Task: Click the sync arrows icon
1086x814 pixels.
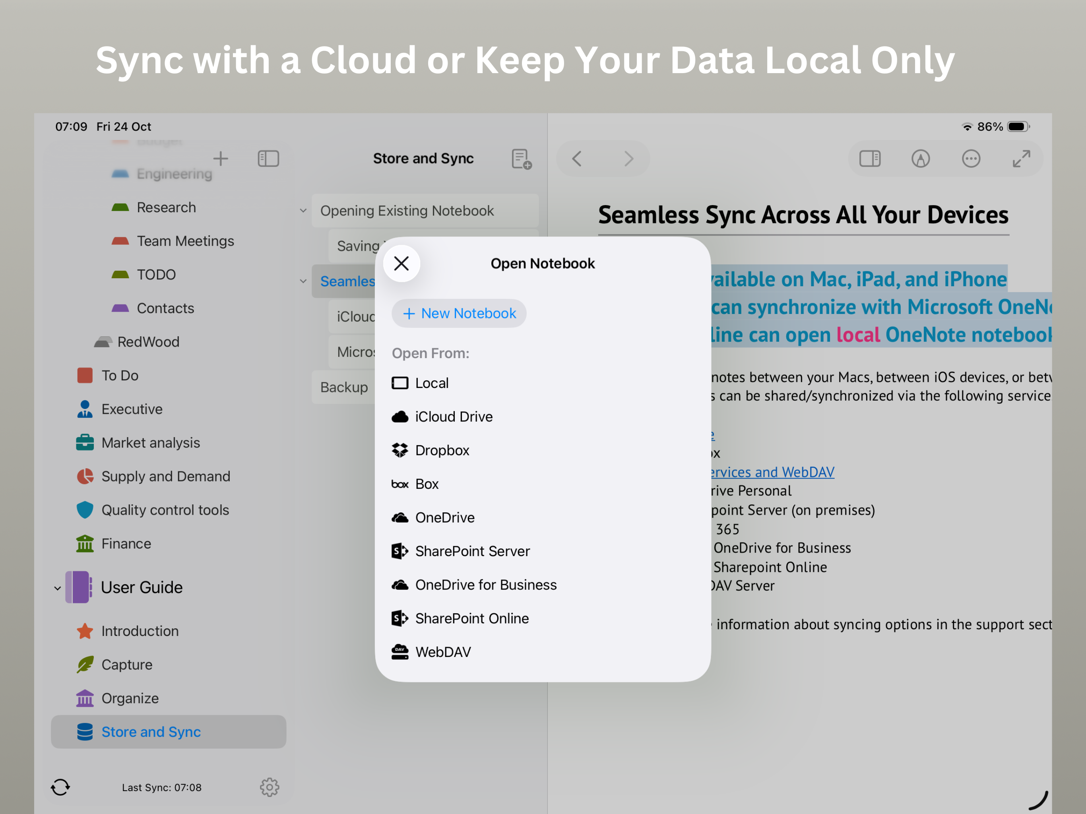Action: pos(60,787)
